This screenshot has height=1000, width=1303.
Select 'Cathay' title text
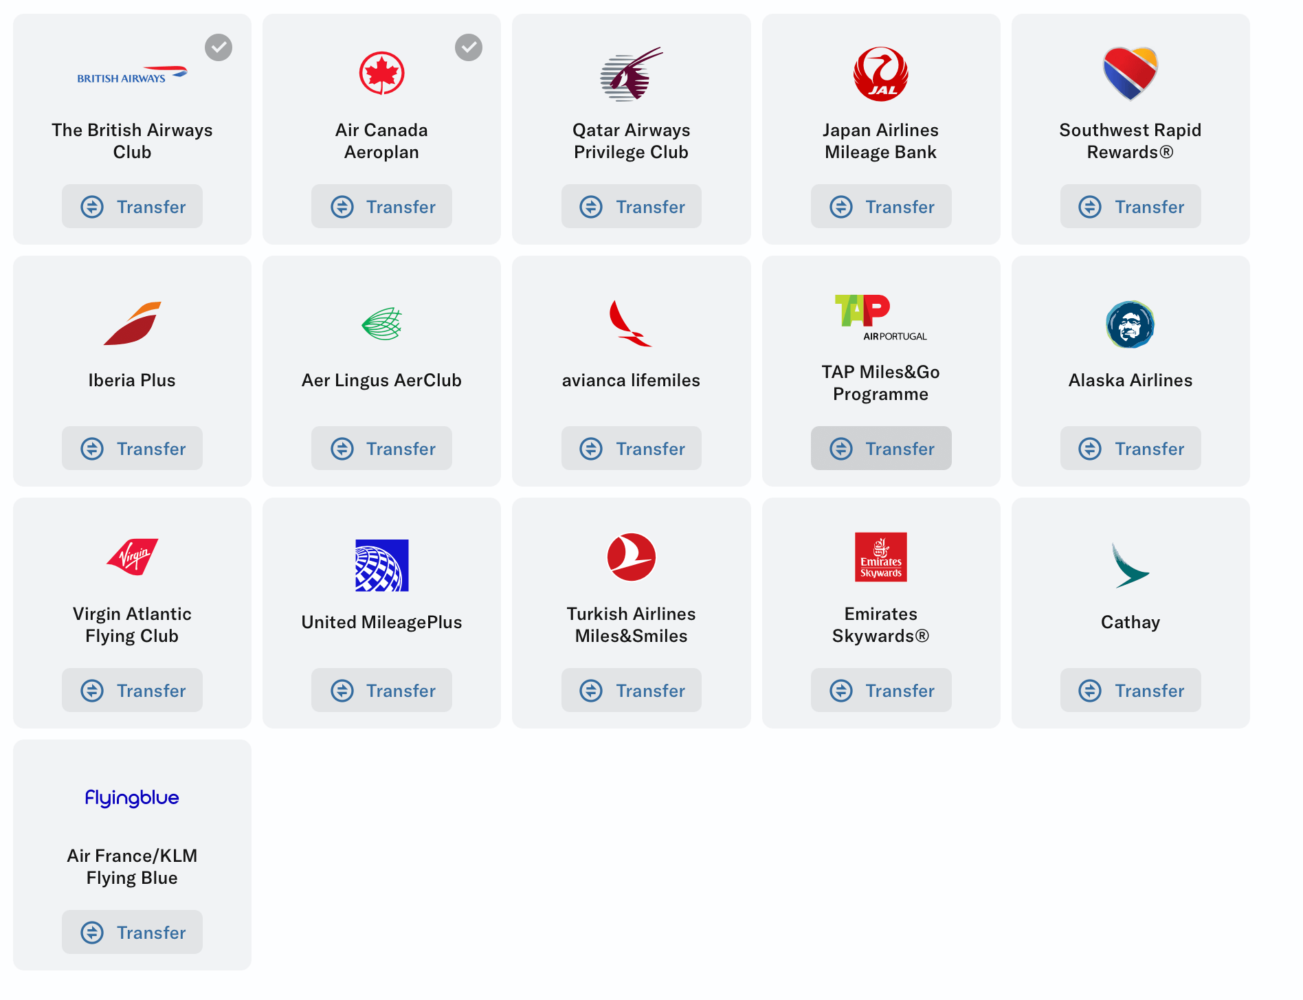(x=1131, y=622)
